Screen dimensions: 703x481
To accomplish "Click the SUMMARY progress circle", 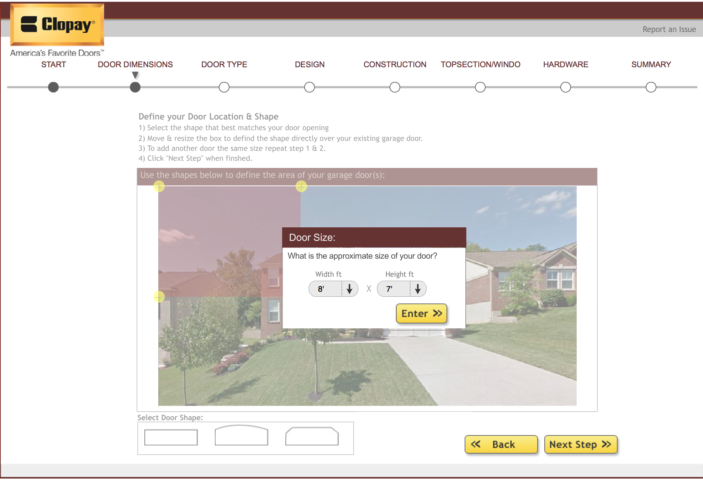I will [x=651, y=87].
